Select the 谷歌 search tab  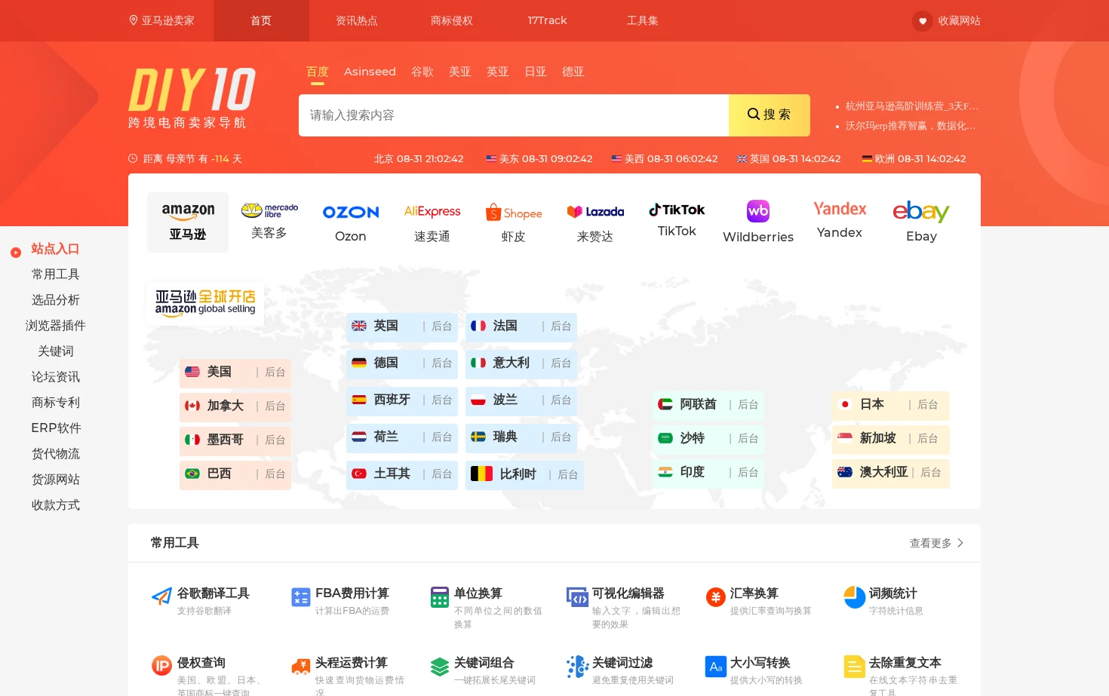pos(422,72)
